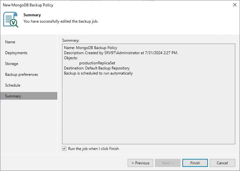Viewport: 240px width, 171px height.
Task: Close the New MongoDB Backup Policy dialog
Action: pyautogui.click(x=235, y=5)
